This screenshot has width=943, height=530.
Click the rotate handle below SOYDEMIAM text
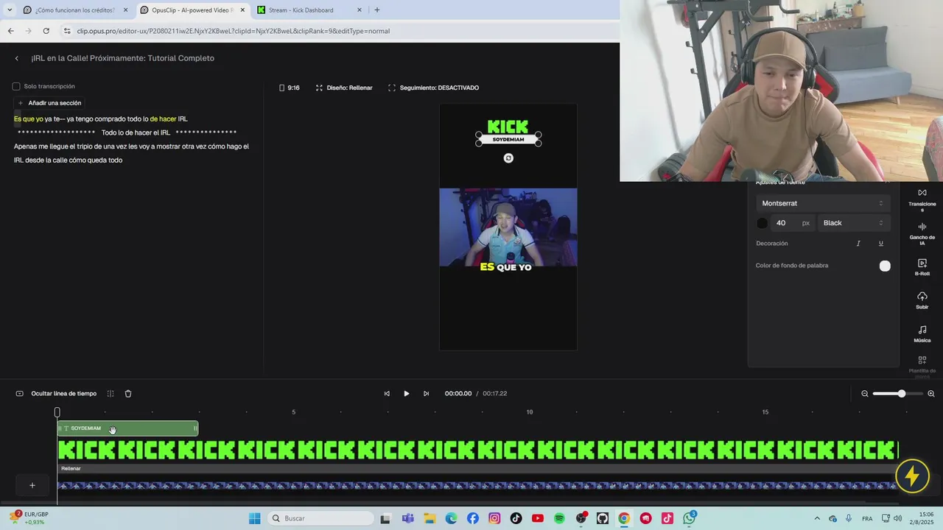pyautogui.click(x=508, y=158)
